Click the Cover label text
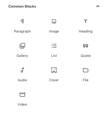The width and height of the screenshot is (108, 117). click(x=54, y=80)
